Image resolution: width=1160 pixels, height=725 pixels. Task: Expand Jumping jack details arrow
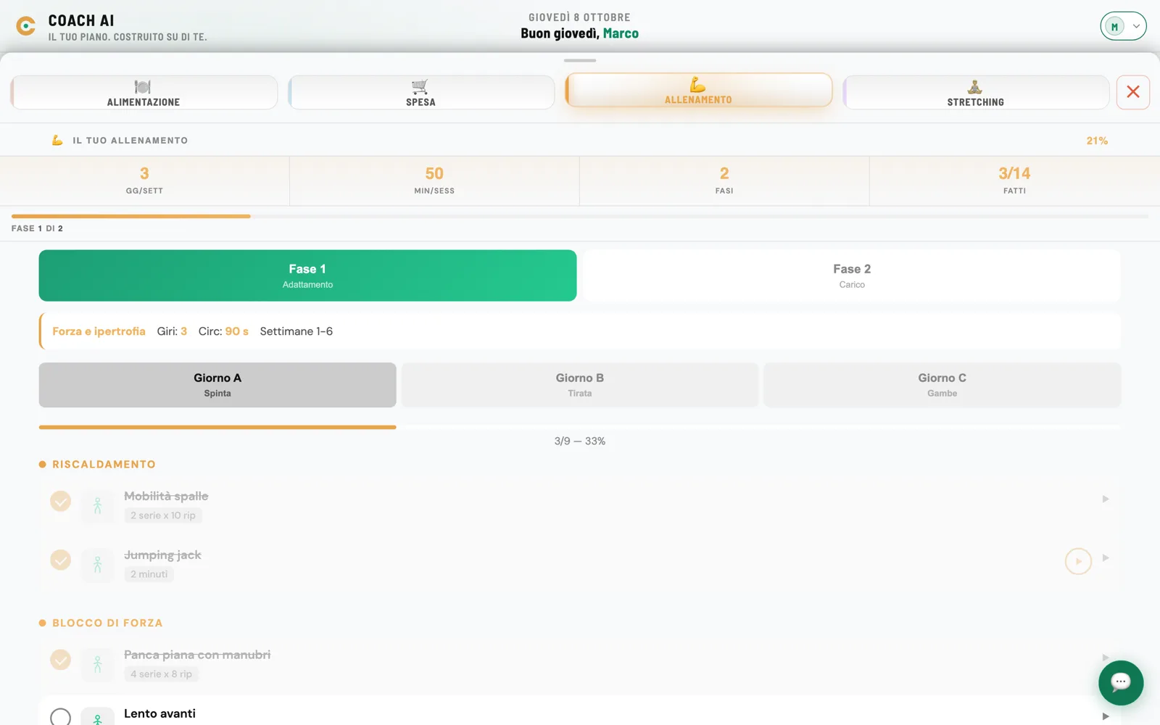coord(1106,558)
